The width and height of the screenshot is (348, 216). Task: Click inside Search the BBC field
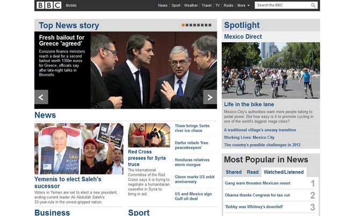[282, 5]
